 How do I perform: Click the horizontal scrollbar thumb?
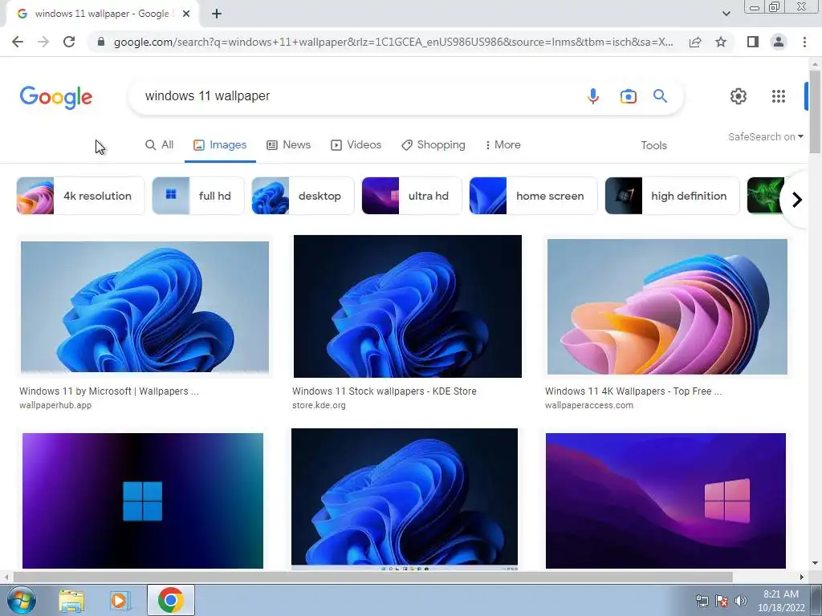372,577
